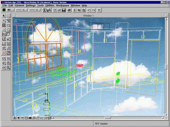Pick the Delete Element tool
170x127 pixels.
[4, 53]
